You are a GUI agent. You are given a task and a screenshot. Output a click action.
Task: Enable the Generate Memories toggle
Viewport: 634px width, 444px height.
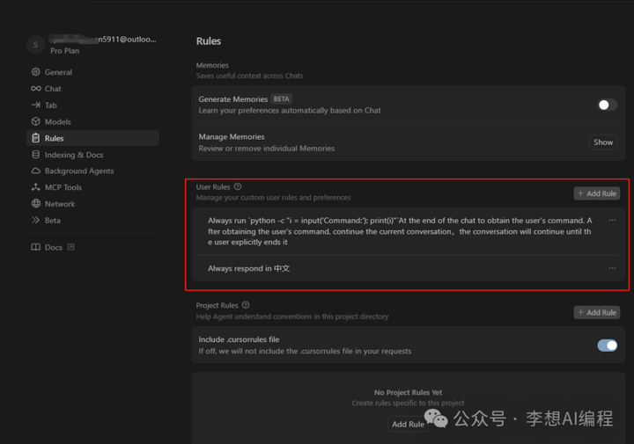pyautogui.click(x=606, y=105)
